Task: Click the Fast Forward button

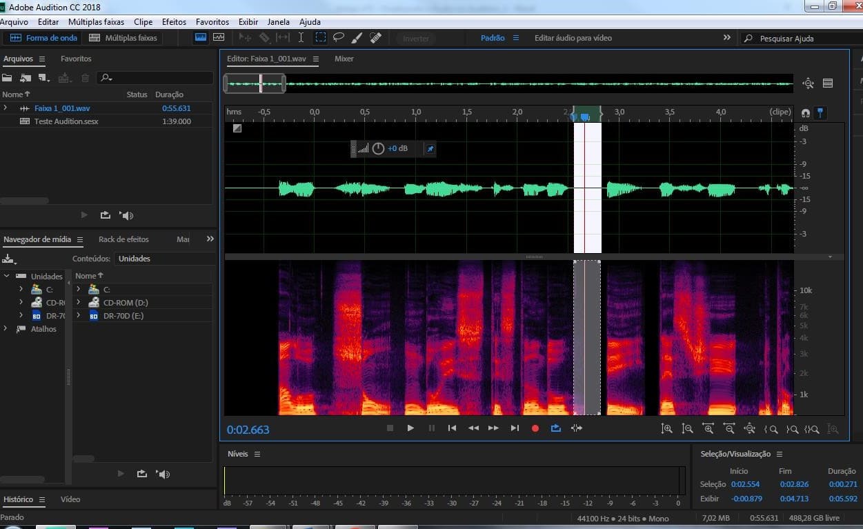Action: coord(493,428)
